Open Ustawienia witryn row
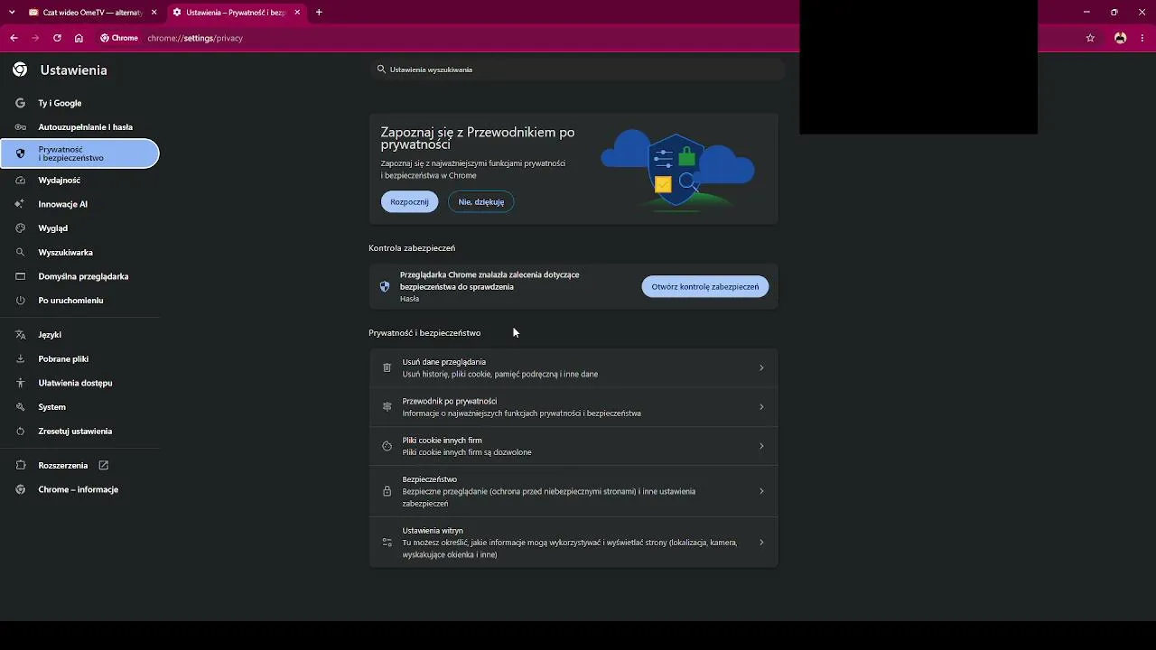 pyautogui.click(x=573, y=543)
